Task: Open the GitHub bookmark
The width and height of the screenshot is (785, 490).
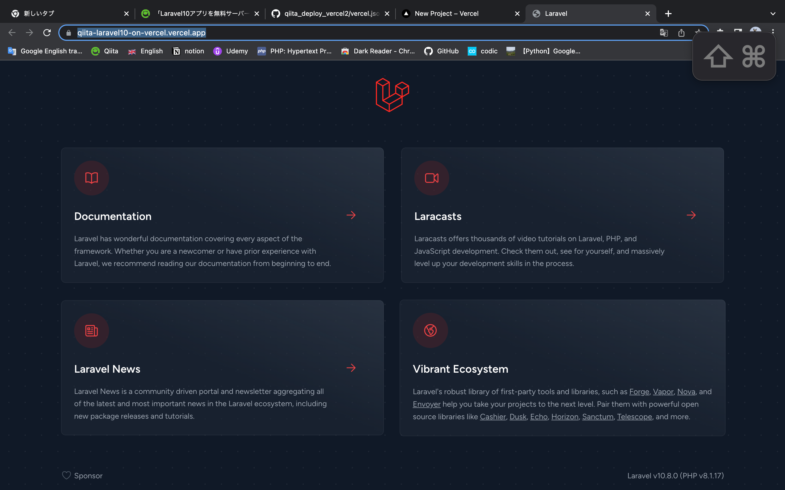Action: pyautogui.click(x=442, y=51)
